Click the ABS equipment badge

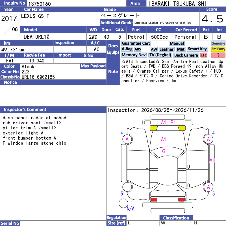138,49
